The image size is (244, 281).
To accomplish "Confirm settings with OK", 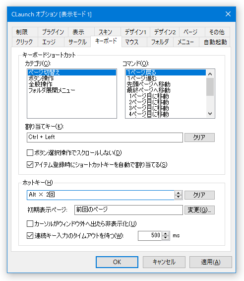I will pos(117,262).
